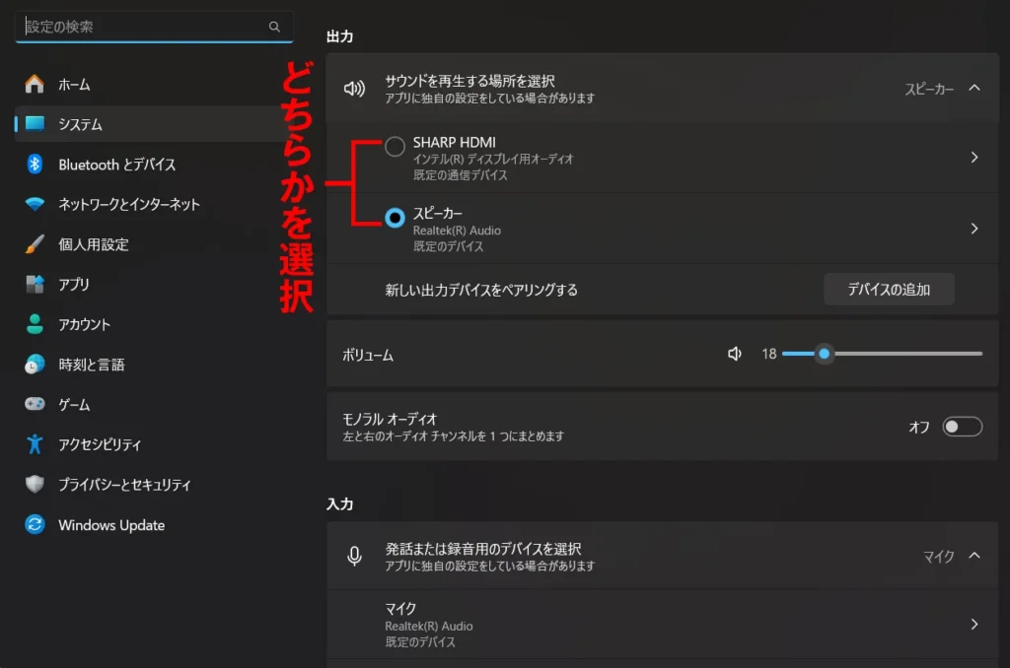Click the search magnifier icon
Image resolution: width=1010 pixels, height=668 pixels.
[x=275, y=27]
